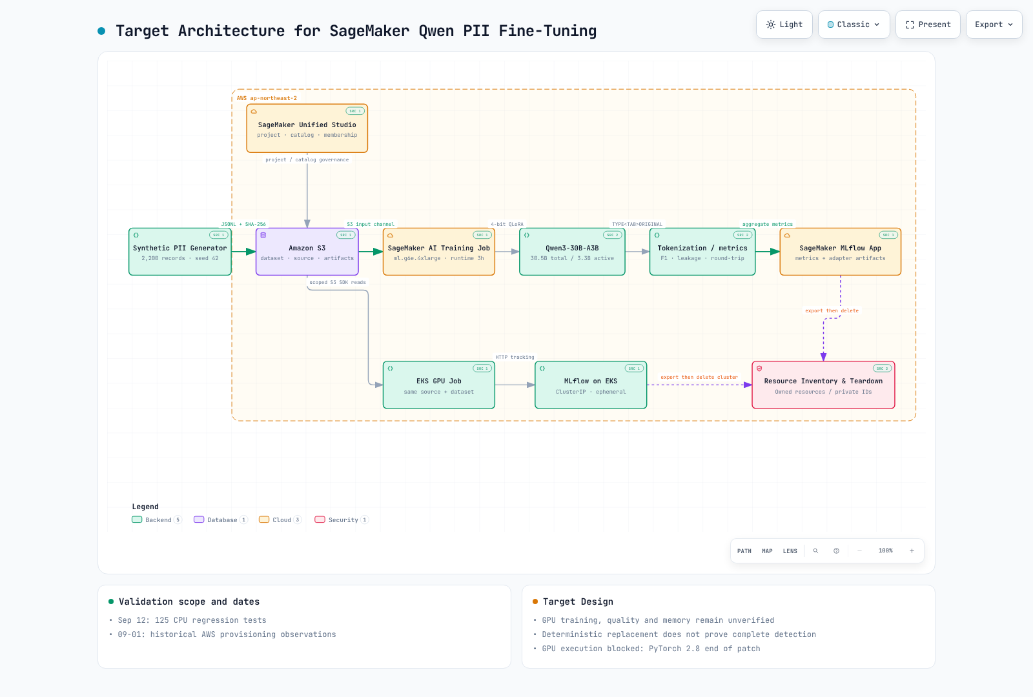Screen dimensions: 1033x697
Task: Click the SRC 1 badge on SageMaker AI Training Job
Action: coord(482,235)
